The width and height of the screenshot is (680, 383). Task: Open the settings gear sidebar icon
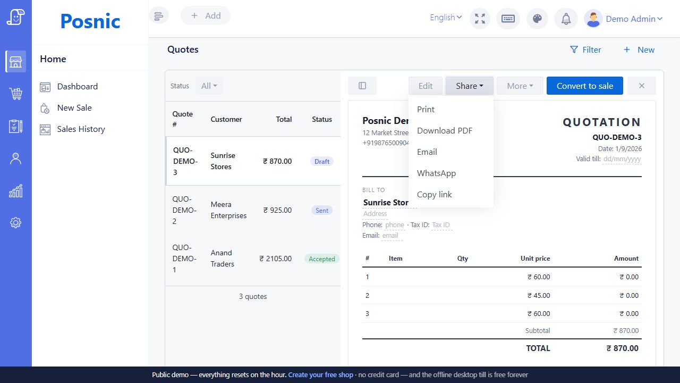point(16,223)
